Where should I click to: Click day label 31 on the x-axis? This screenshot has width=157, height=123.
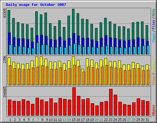click(147, 120)
